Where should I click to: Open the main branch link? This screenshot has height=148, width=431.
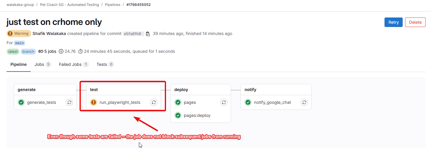19,43
